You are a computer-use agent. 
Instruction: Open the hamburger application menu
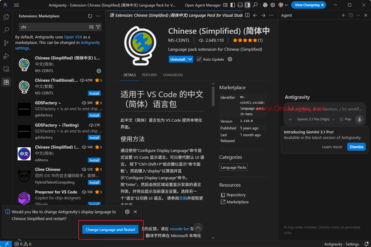pos(16,5)
